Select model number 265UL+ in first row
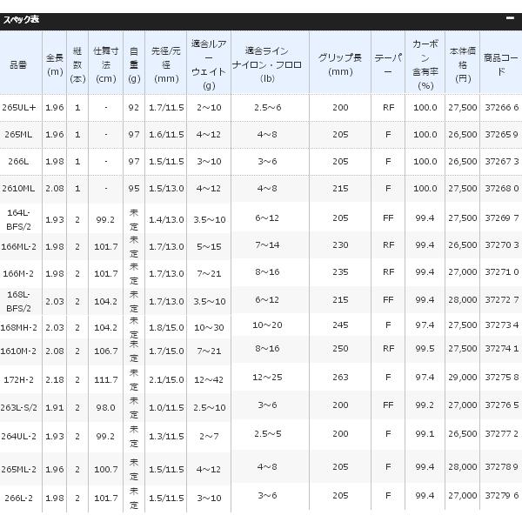 pyautogui.click(x=18, y=107)
